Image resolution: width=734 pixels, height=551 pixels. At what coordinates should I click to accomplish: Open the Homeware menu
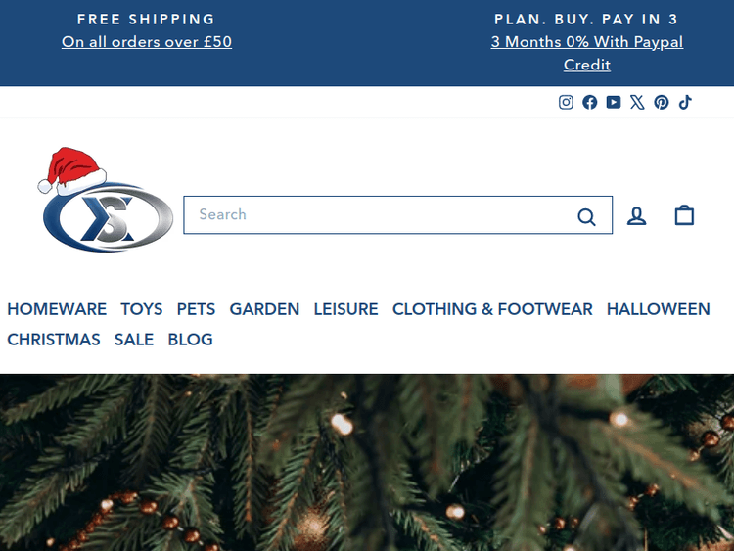(x=57, y=309)
